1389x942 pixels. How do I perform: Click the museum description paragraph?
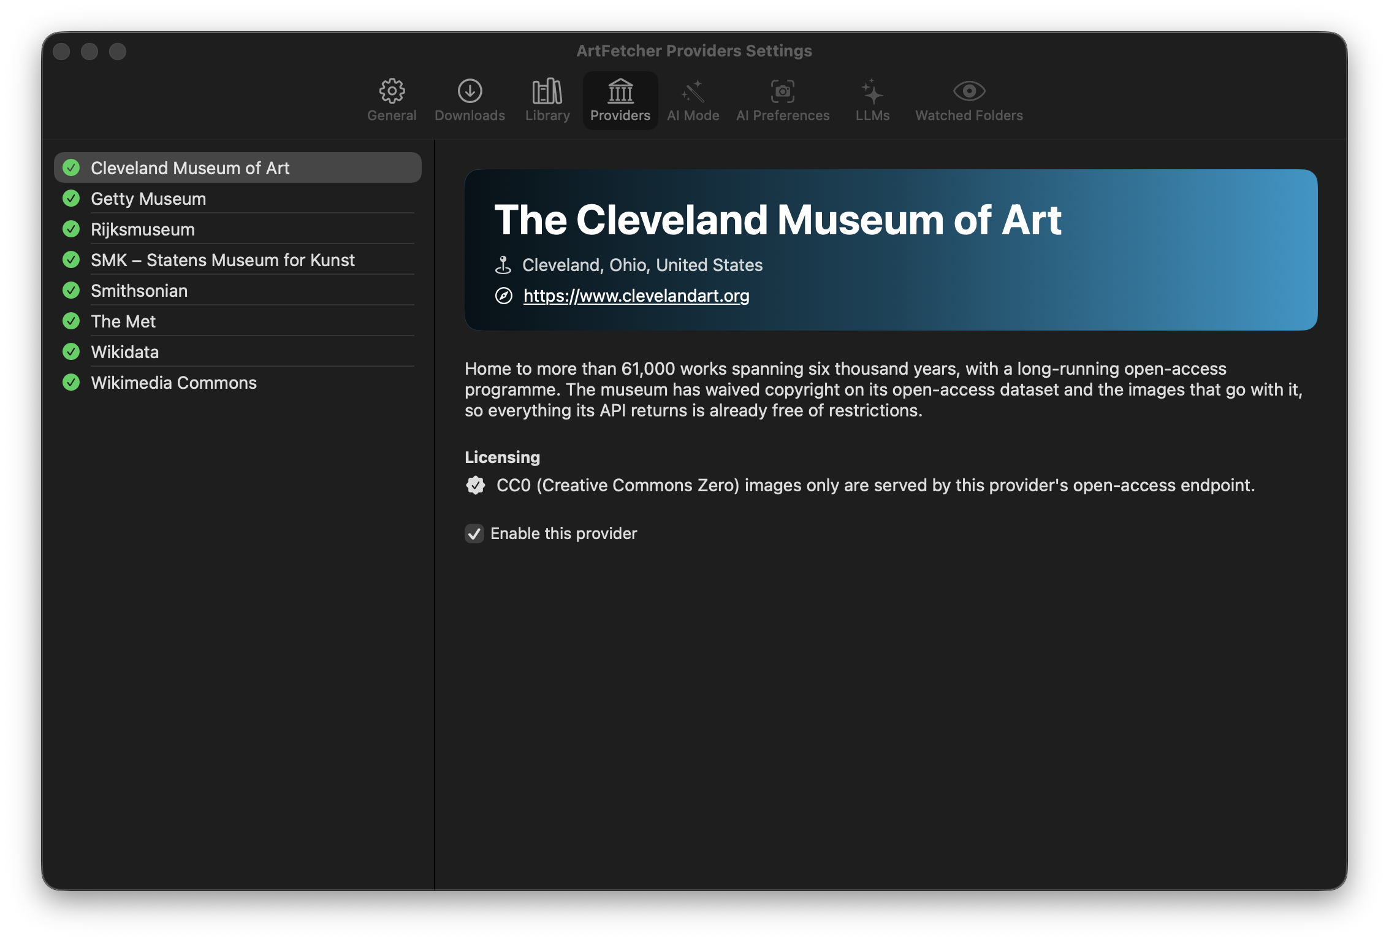pos(883,389)
